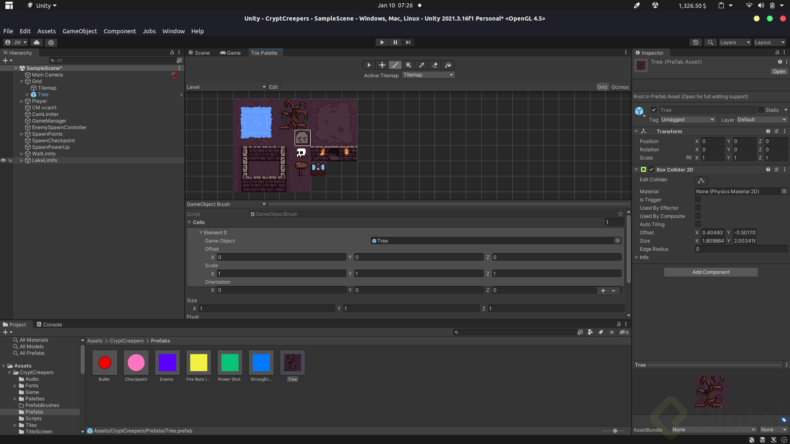Select the Eraser tool in Tile Palette
Screen dimensions: 790x444
(x=435, y=65)
